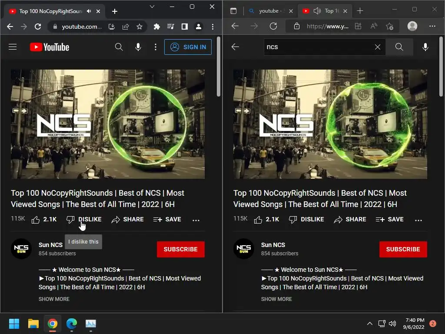This screenshot has height=334, width=445.
Task: Open Edge profile avatar
Action: 412,26
